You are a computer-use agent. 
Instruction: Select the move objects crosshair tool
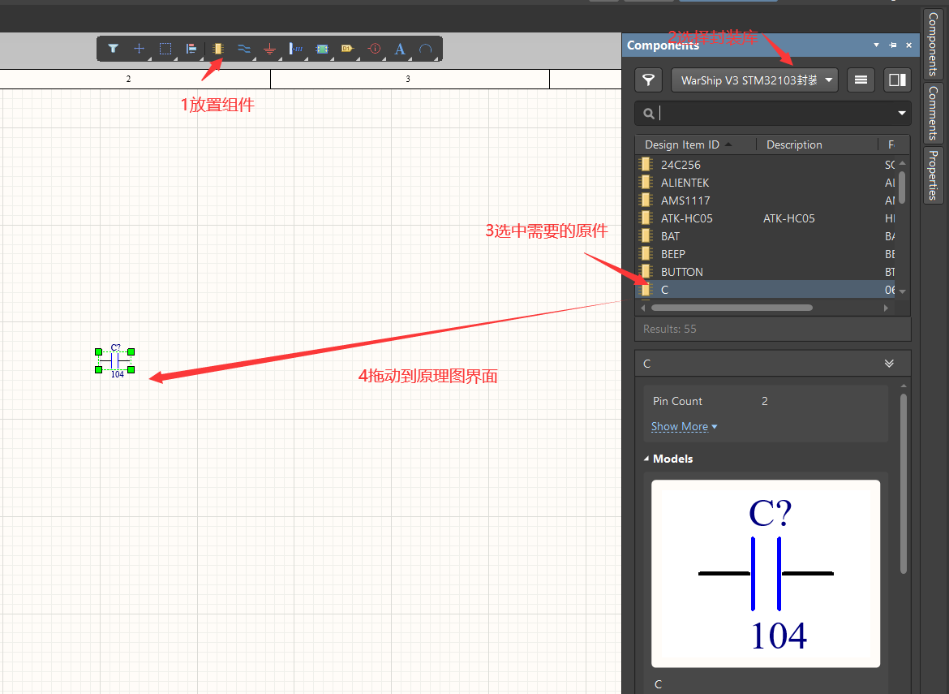click(x=140, y=49)
